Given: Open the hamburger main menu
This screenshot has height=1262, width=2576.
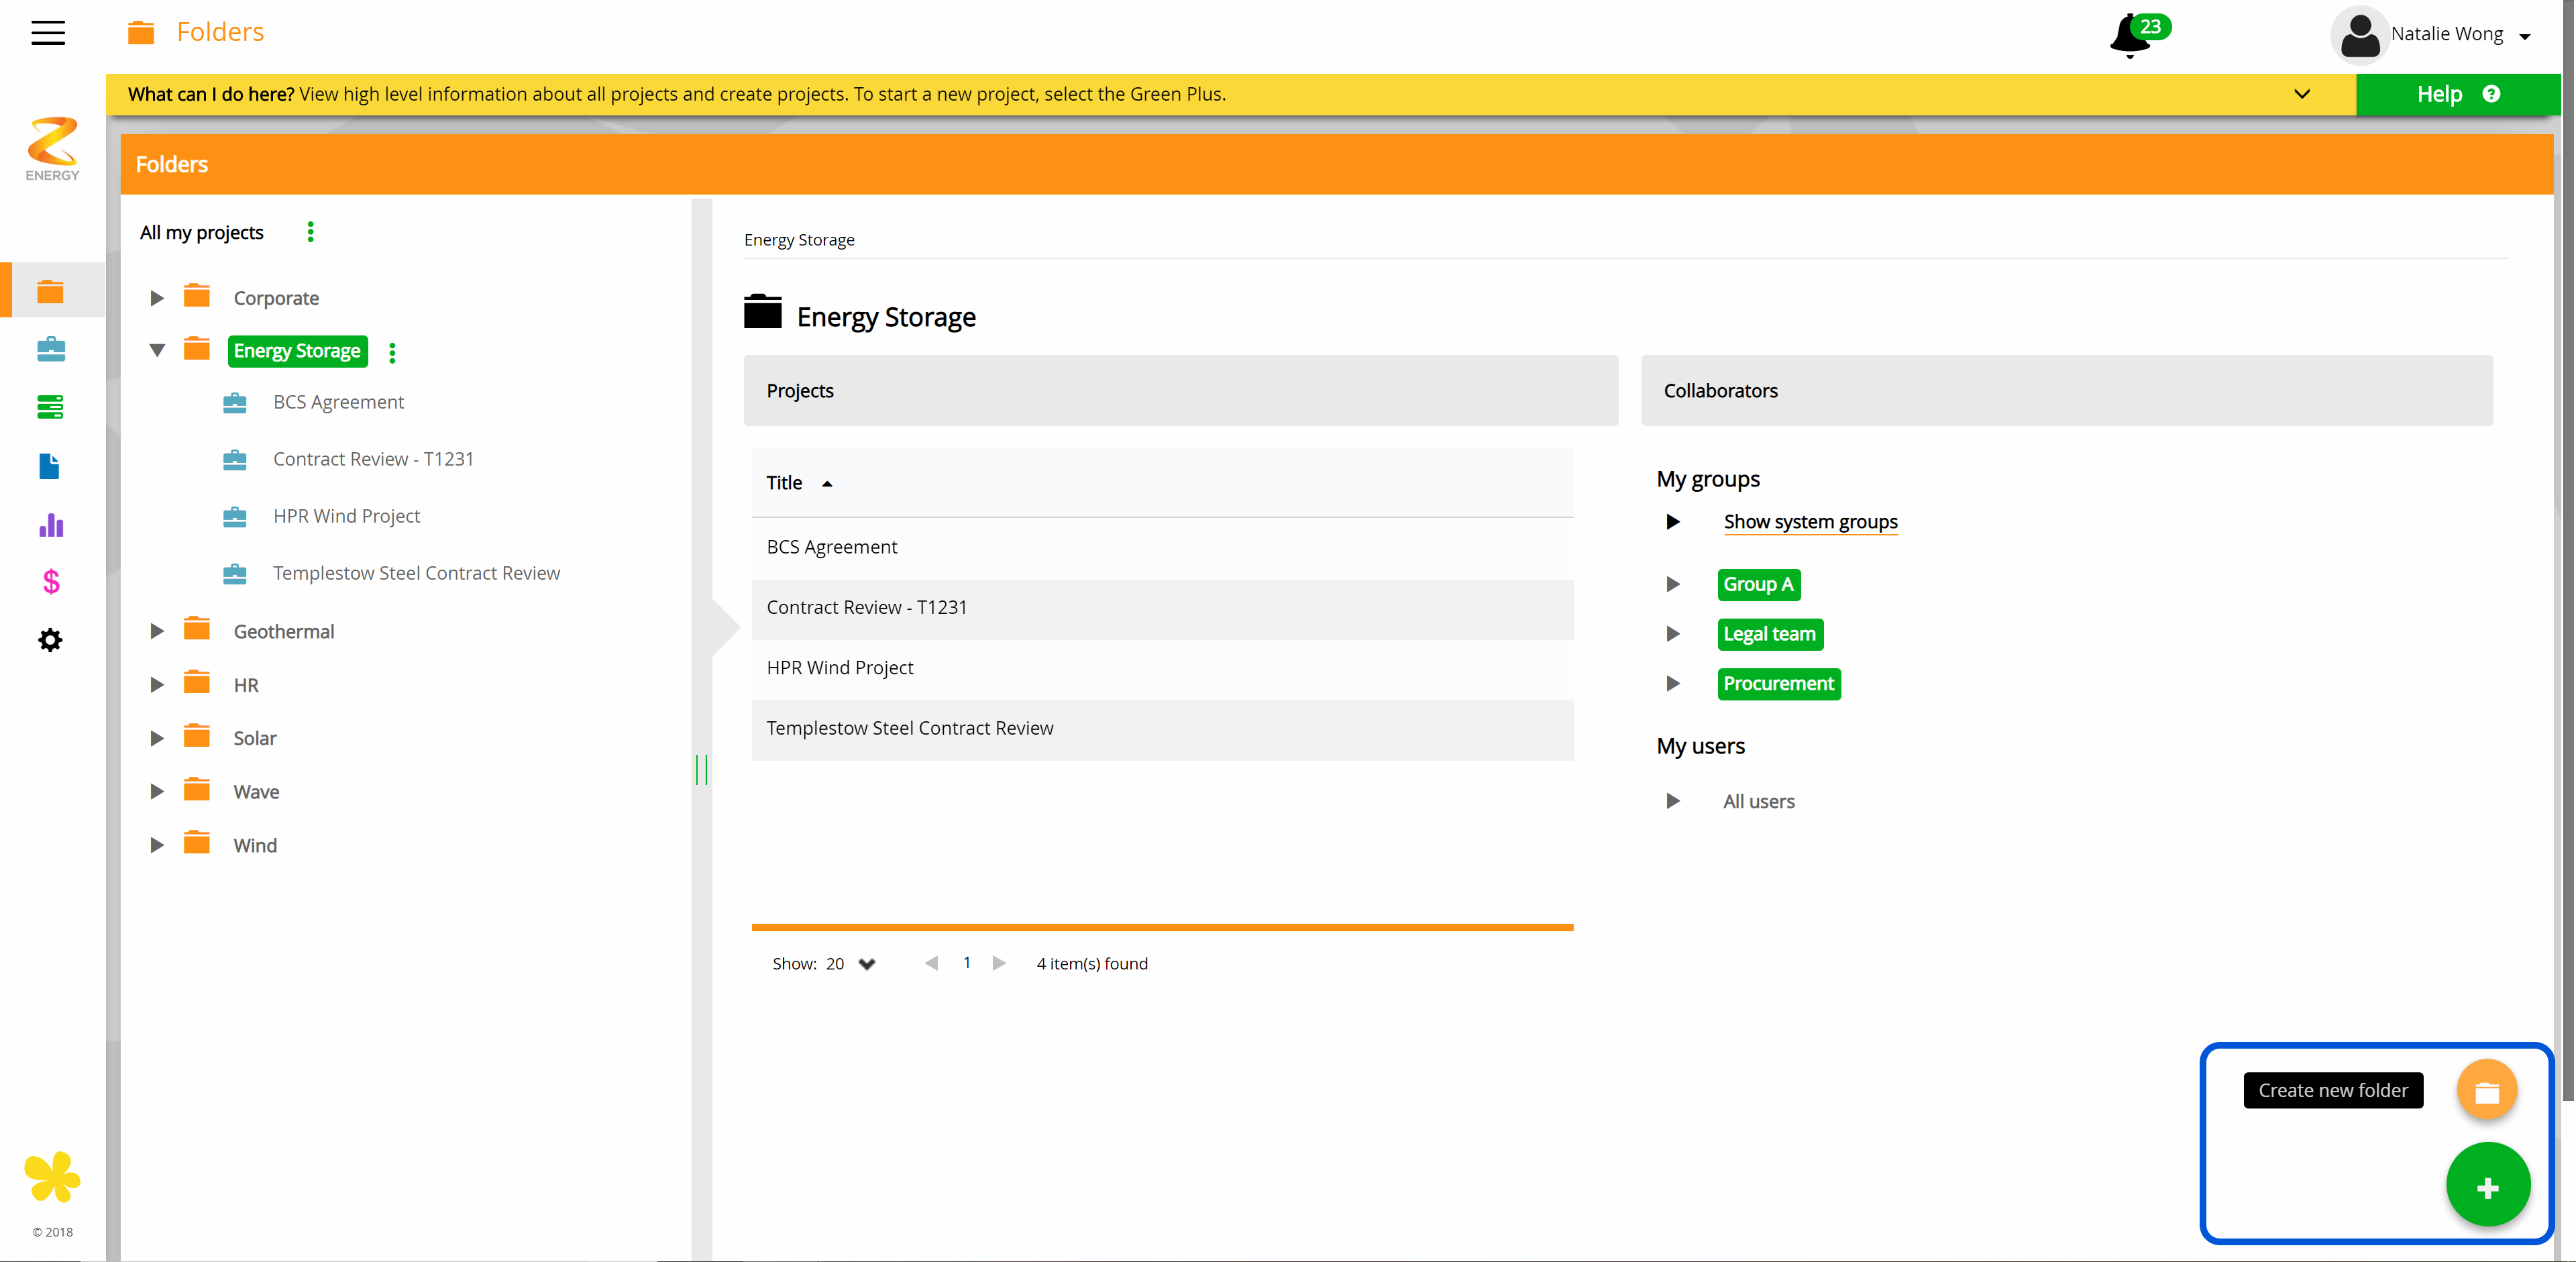Looking at the screenshot, I should [x=48, y=33].
